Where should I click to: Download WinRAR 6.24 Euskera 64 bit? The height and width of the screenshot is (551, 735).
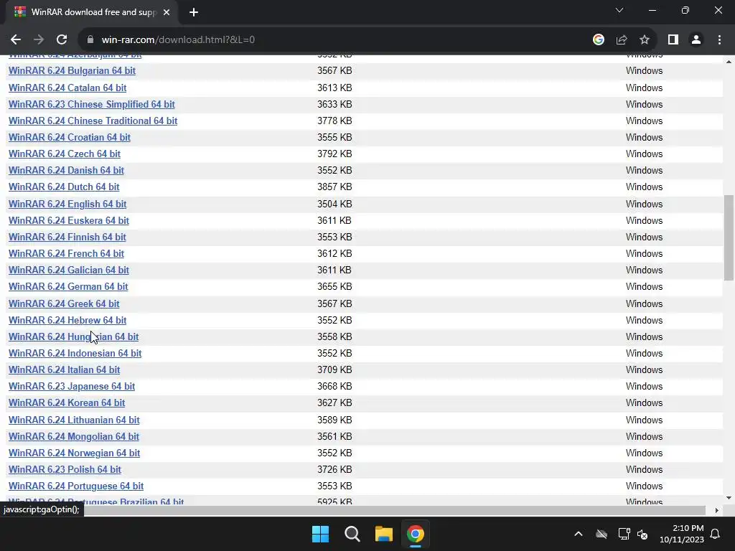click(x=68, y=220)
